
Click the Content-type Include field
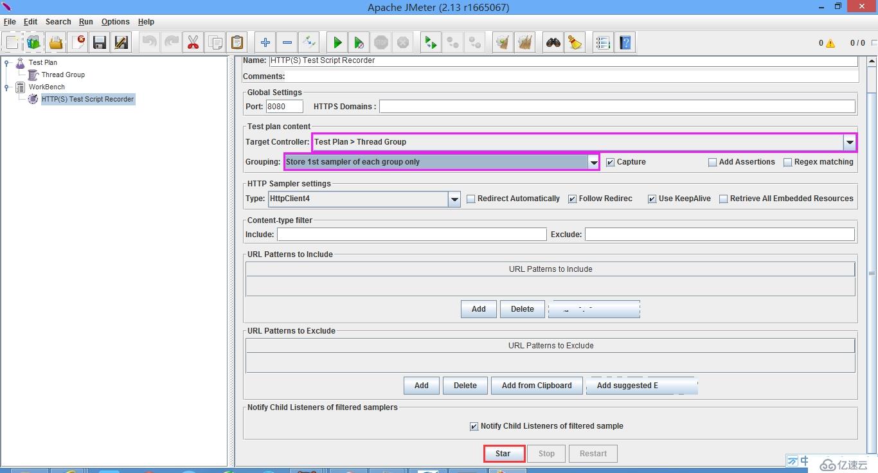pyautogui.click(x=411, y=235)
